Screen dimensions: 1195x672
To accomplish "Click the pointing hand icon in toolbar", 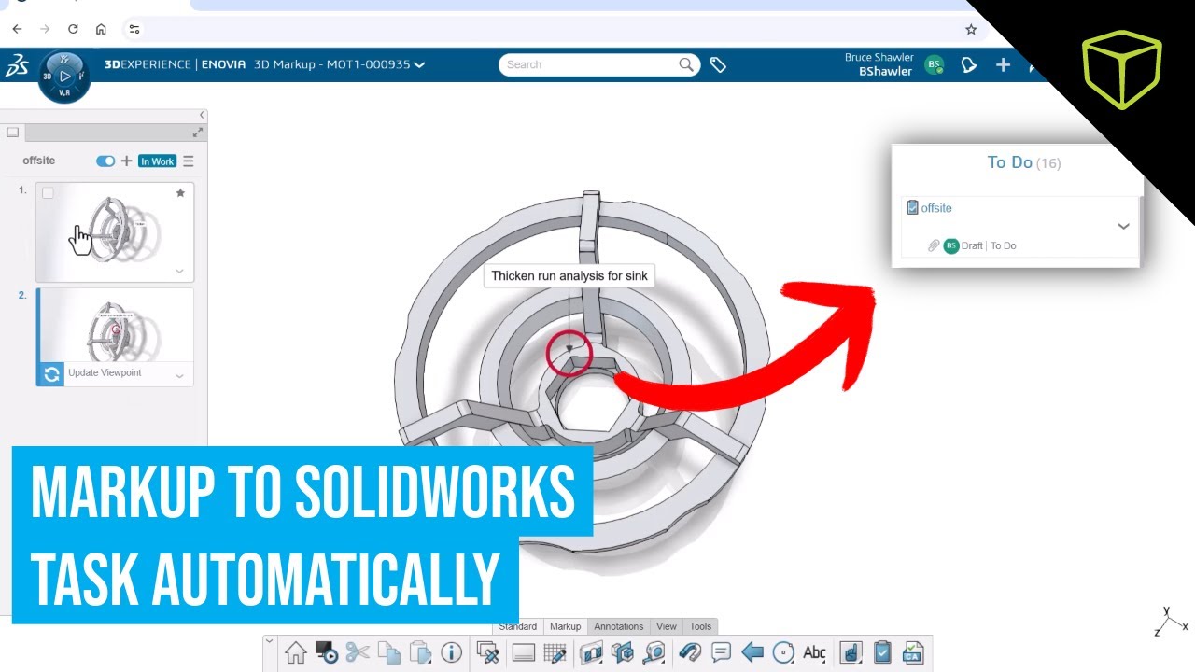I will click(x=850, y=652).
